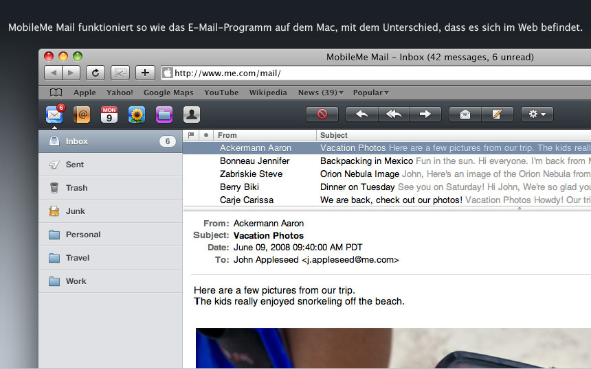Select the Trash mailbox
This screenshot has height=369, width=591.
tap(111, 188)
